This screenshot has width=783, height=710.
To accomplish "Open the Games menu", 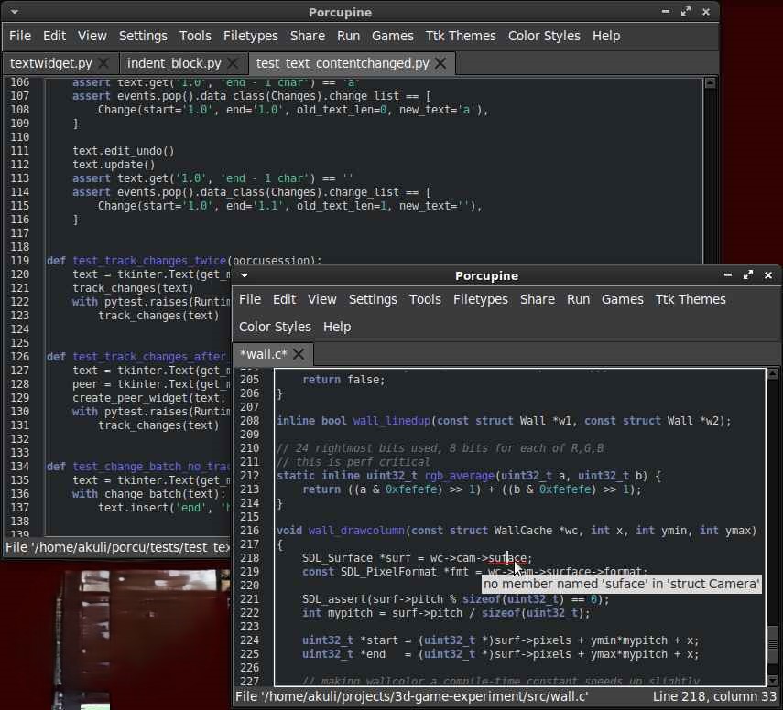I will click(x=392, y=36).
